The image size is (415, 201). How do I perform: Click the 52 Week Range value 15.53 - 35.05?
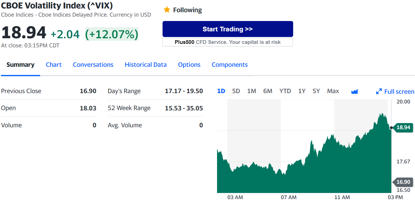(184, 108)
